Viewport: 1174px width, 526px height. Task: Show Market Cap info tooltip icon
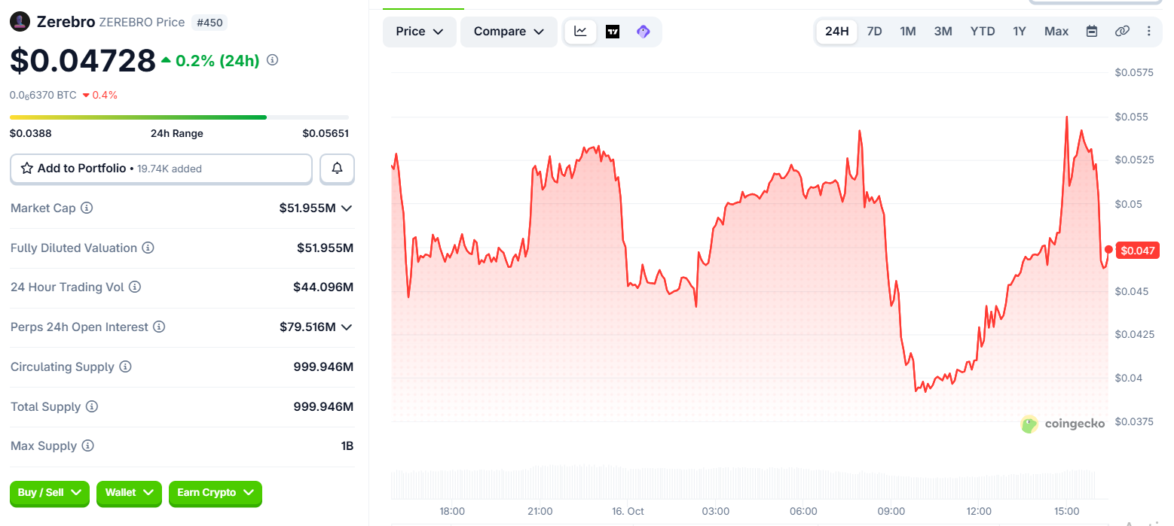[87, 208]
